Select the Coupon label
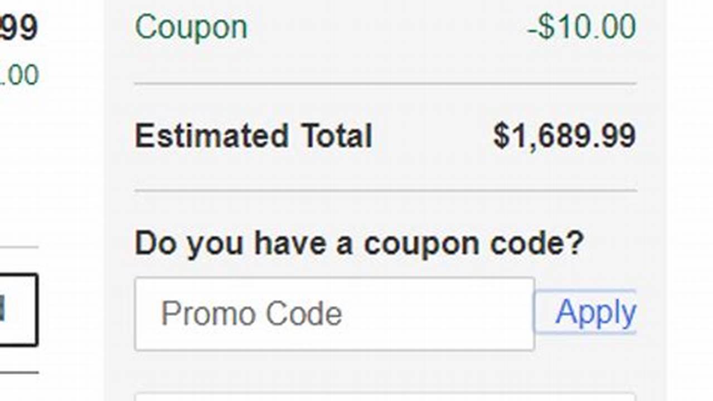The height and width of the screenshot is (401, 713). pyautogui.click(x=192, y=27)
